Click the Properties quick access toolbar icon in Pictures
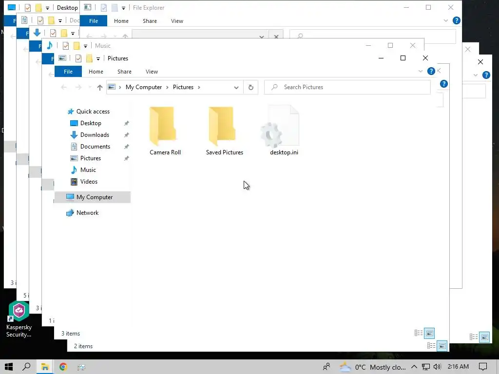The height and width of the screenshot is (374, 499). click(78, 58)
